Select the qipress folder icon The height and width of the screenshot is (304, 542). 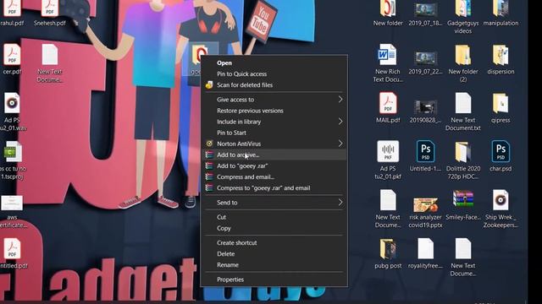point(501,103)
